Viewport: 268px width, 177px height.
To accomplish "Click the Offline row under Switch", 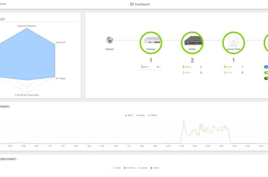I will 192,72.
